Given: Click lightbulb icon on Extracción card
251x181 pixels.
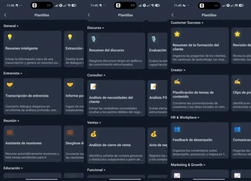Looking at the screenshot, I should pyautogui.click(x=70, y=37).
